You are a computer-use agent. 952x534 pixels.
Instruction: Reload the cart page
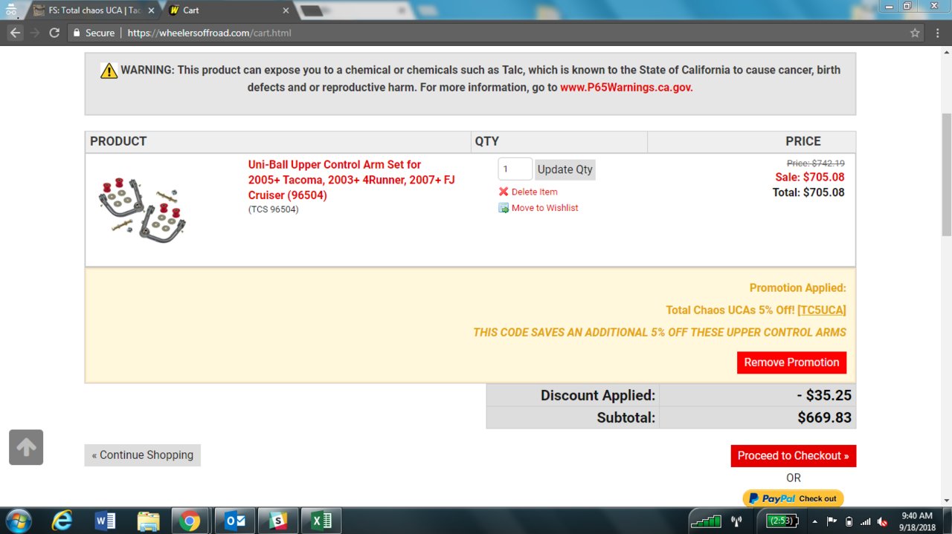[x=54, y=33]
